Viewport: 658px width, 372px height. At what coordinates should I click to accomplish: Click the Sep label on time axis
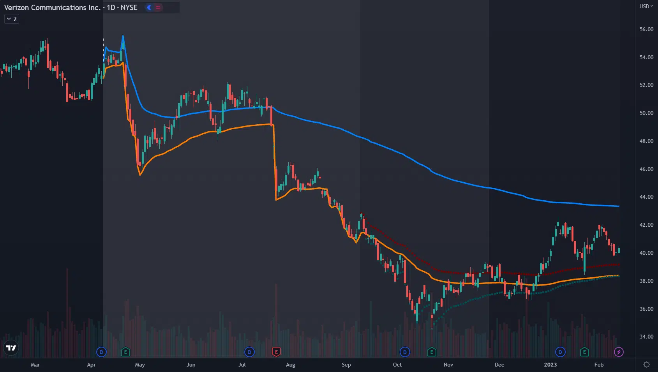coord(346,365)
